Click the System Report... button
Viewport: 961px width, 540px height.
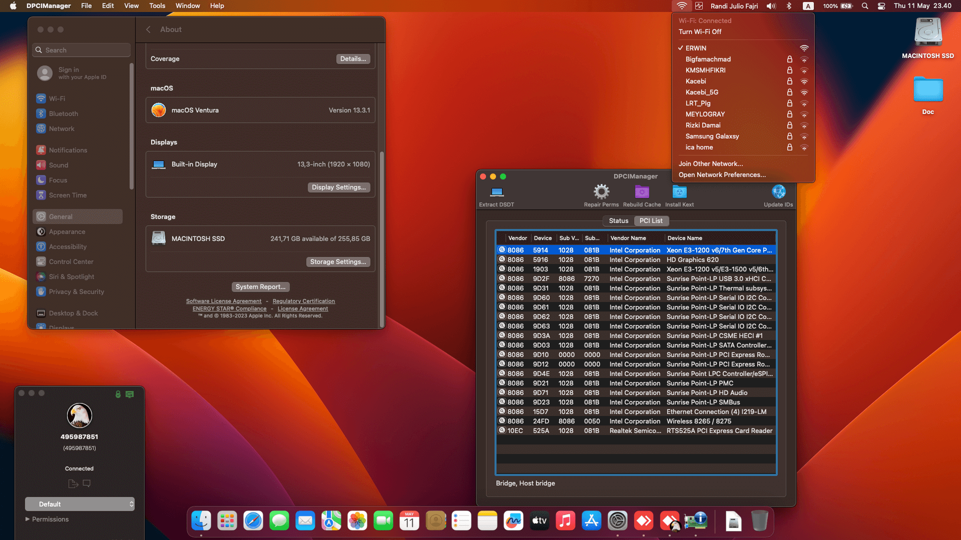[x=260, y=286]
